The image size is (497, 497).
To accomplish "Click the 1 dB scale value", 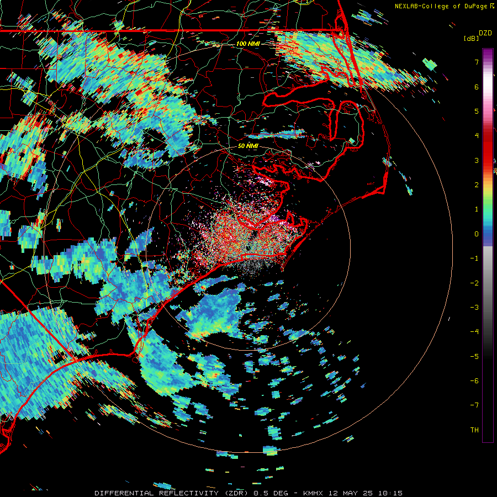I will coord(477,209).
